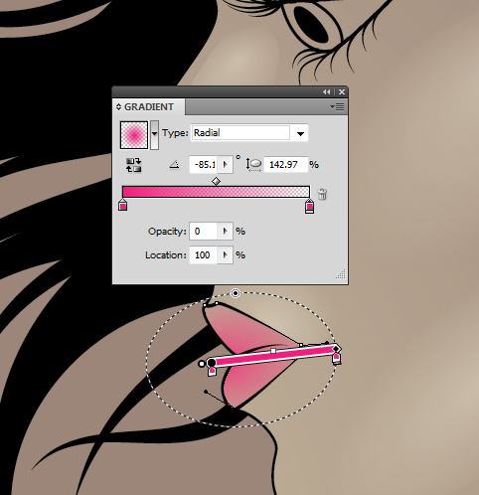
Task: Delete stop with the trash icon
Action: (x=322, y=194)
